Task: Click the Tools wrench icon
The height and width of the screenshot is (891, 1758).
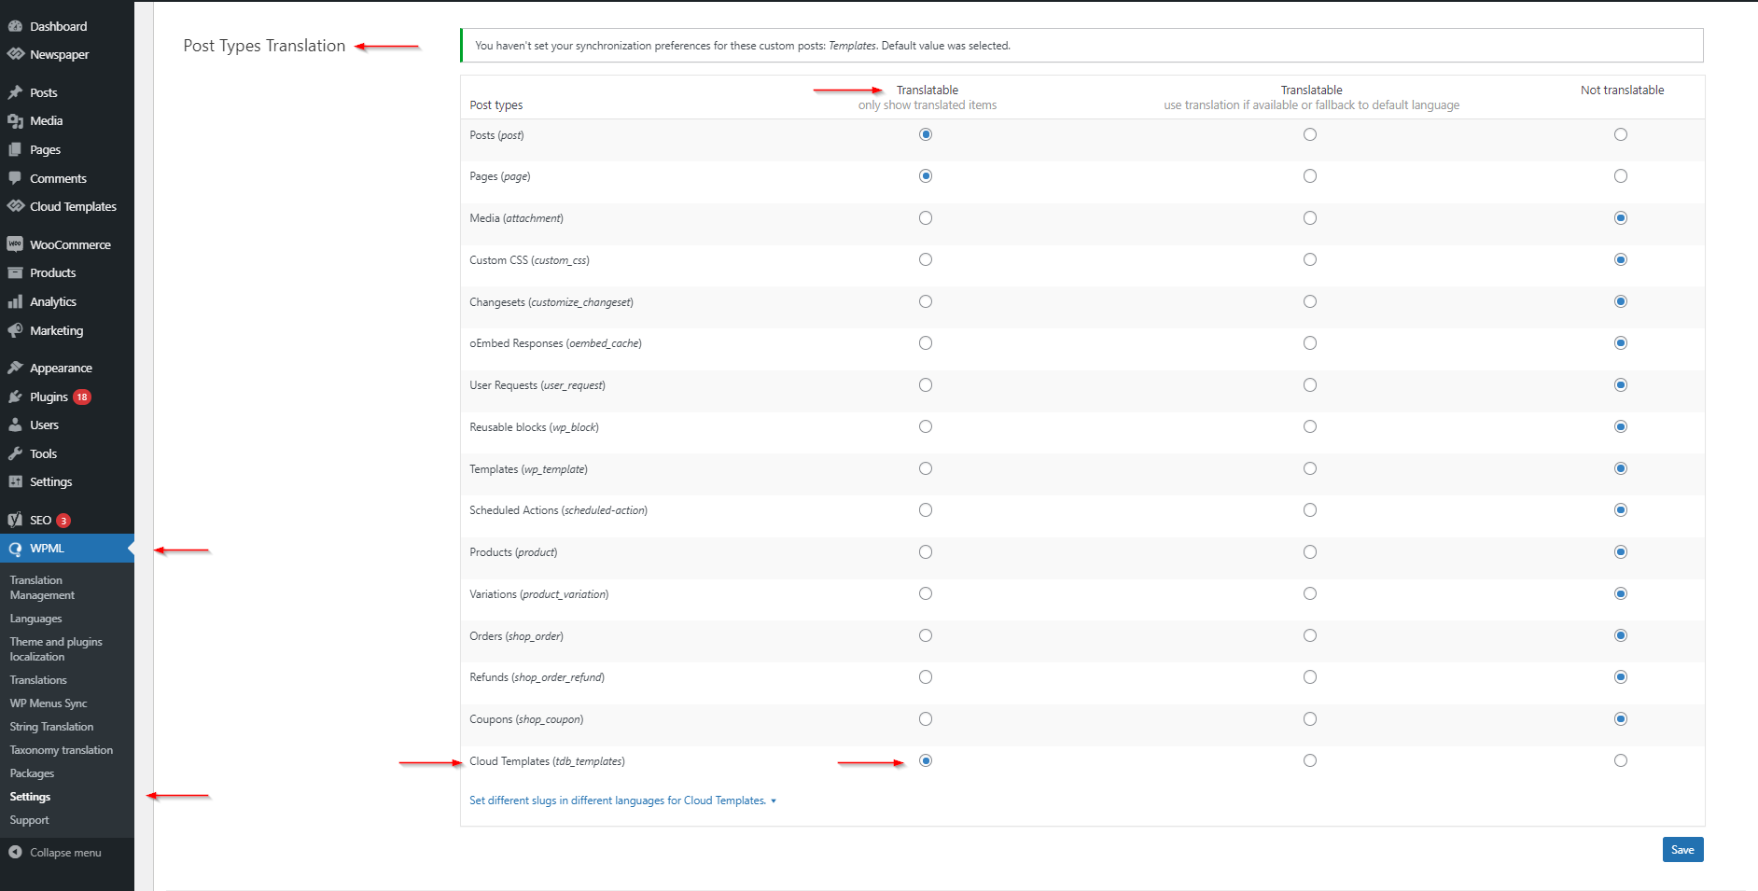Action: pos(15,453)
